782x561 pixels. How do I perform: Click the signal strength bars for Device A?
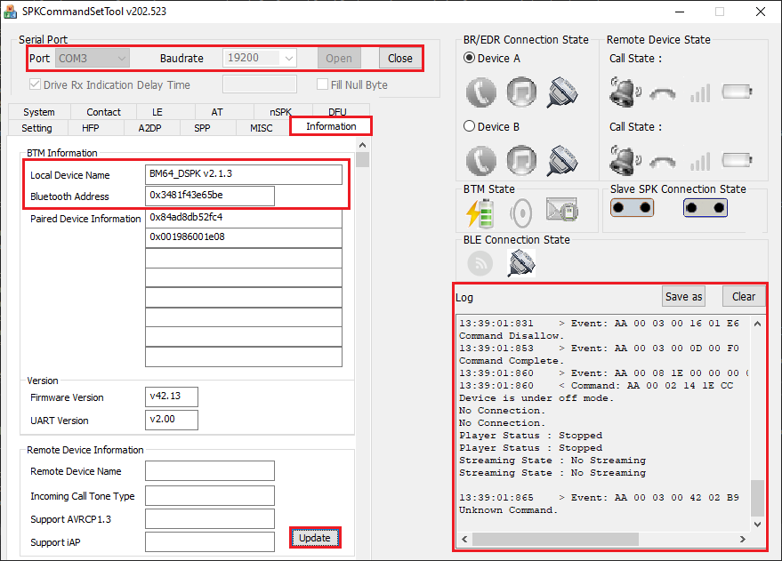[x=699, y=92]
